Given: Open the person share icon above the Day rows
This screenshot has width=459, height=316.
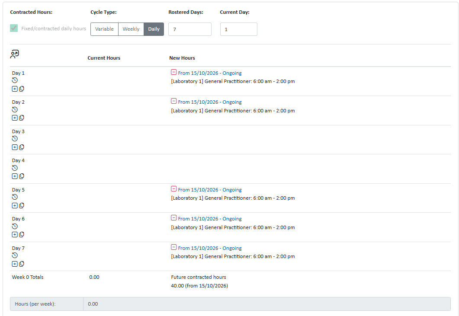Looking at the screenshot, I should coord(15,54).
